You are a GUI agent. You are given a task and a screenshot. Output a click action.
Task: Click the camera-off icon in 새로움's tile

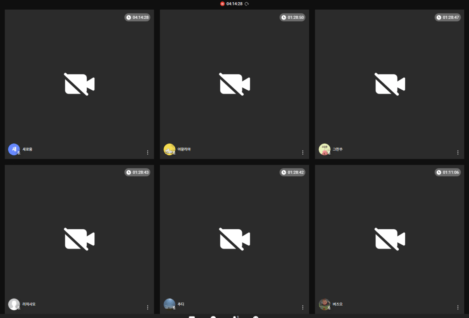click(79, 84)
